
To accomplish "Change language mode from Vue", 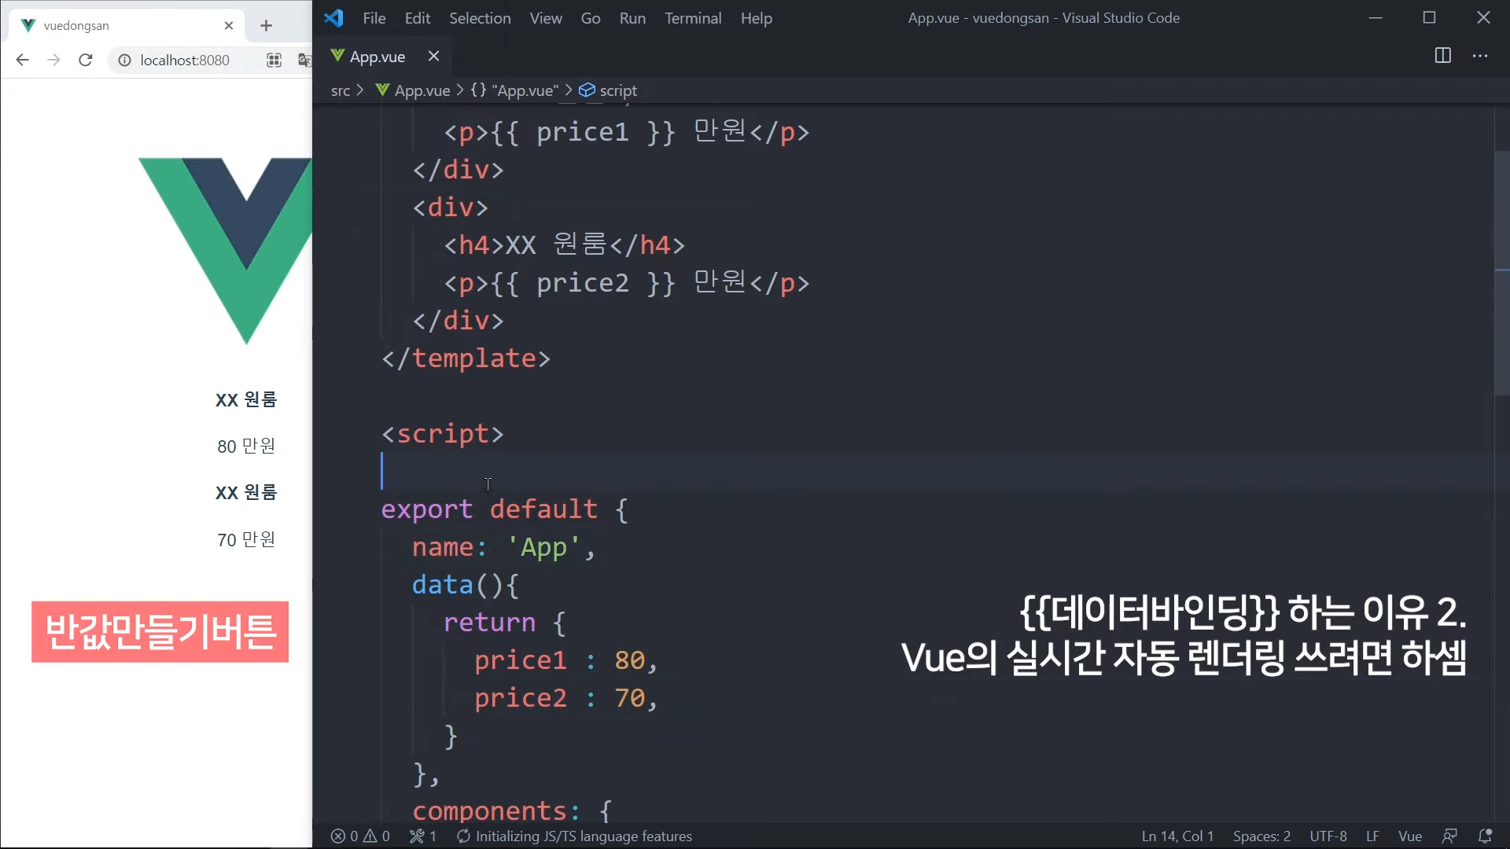I will (1409, 836).
